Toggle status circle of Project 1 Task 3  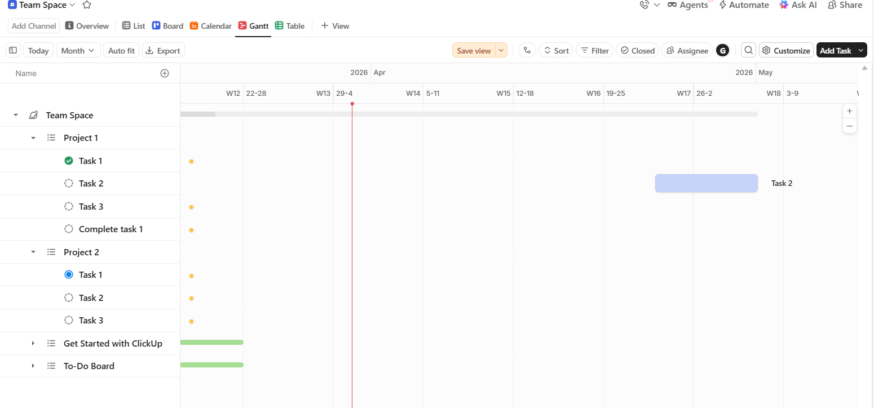click(69, 206)
